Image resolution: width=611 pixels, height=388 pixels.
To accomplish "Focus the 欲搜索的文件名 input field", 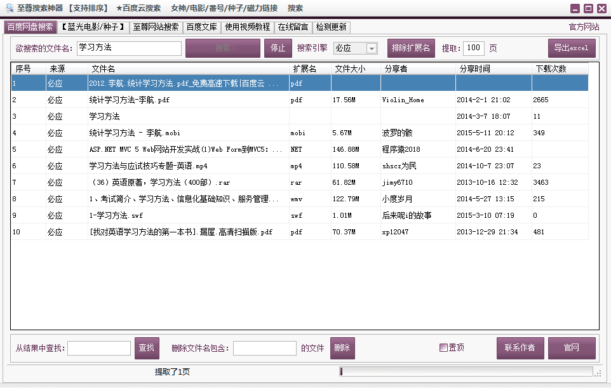I will 129,48.
